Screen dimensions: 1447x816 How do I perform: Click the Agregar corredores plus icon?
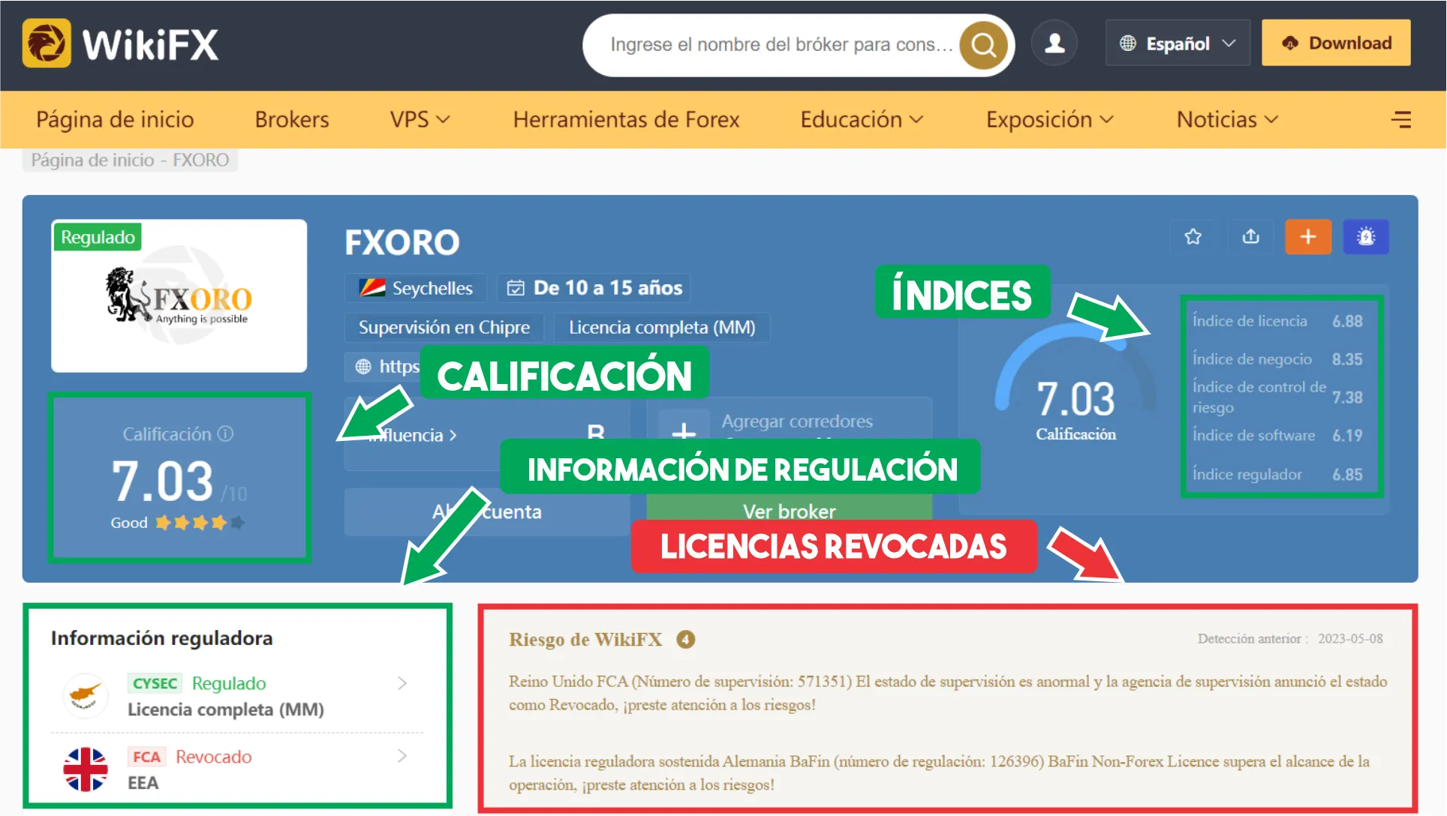[x=683, y=432]
